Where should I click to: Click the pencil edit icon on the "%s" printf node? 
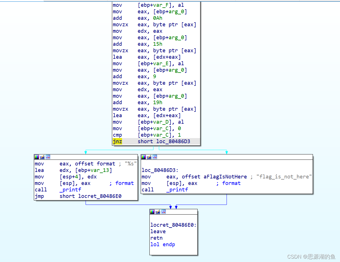tap(42, 157)
